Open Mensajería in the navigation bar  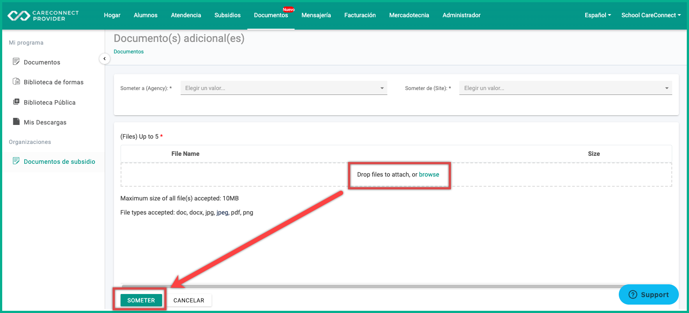click(316, 15)
